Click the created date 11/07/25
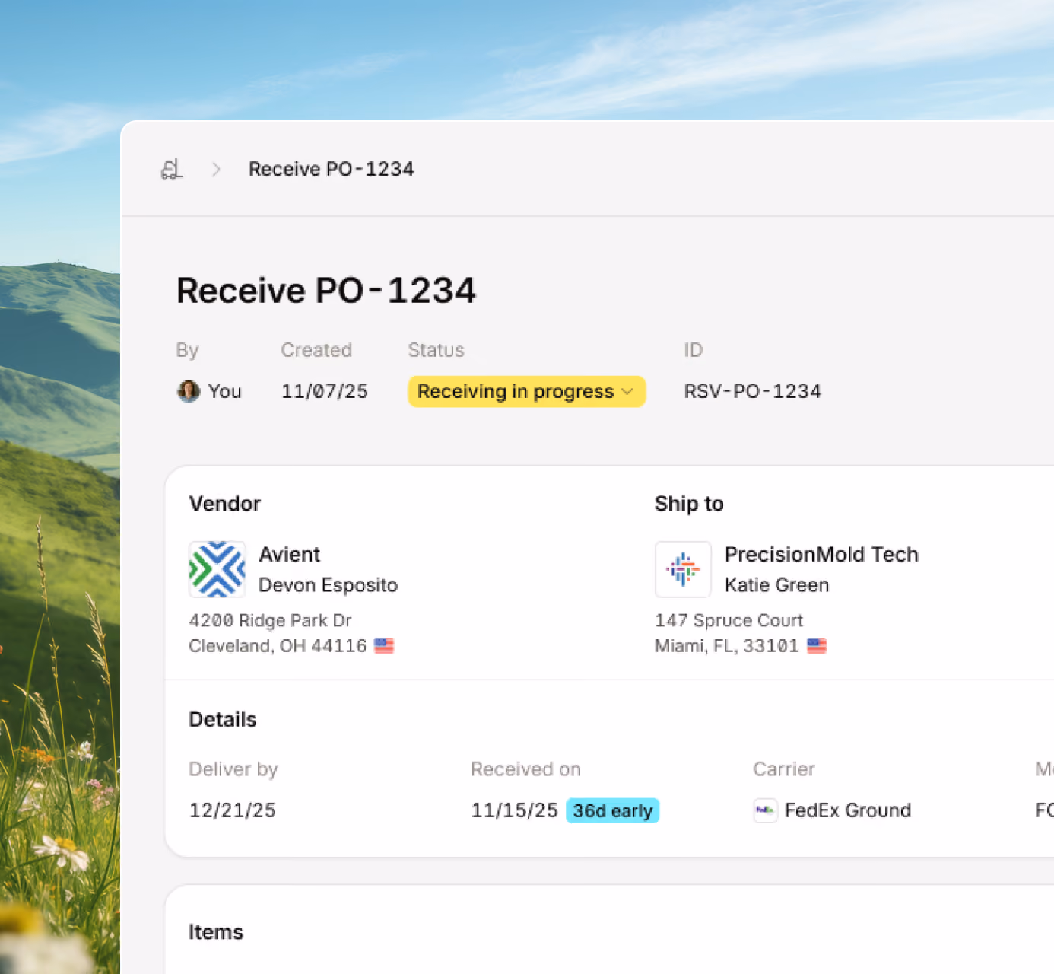Viewport: 1054px width, 974px height. [x=325, y=391]
